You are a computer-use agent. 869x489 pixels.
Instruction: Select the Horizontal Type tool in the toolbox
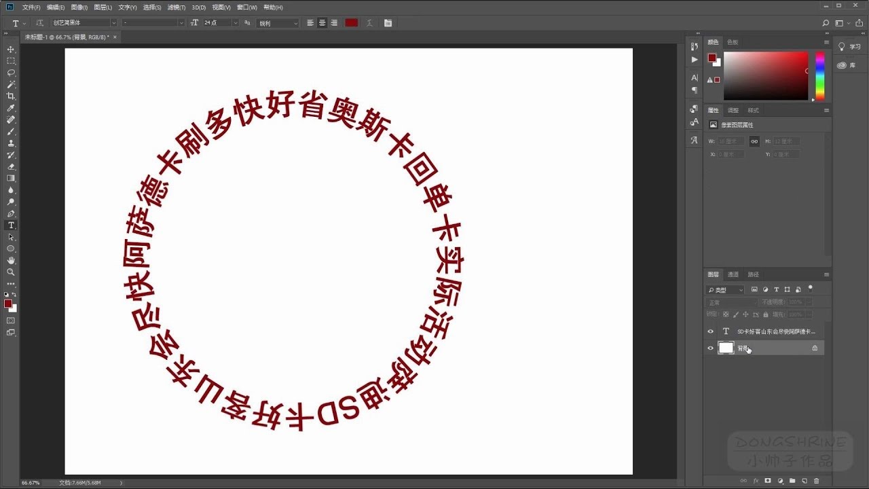[x=11, y=225]
